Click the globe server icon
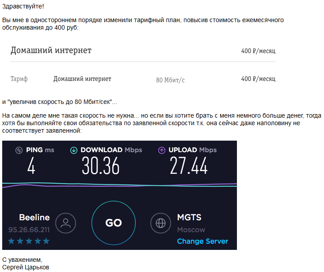 [161, 222]
